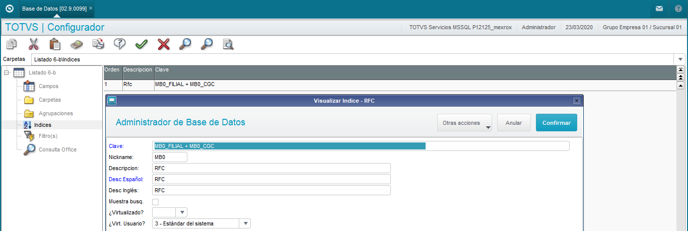Open the mail envelope icon in header
This screenshot has width=688, height=231.
tap(659, 9)
